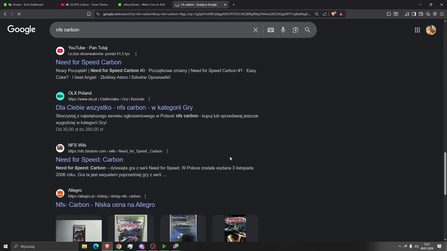447x251 pixels.
Task: Click into the nfs carbon search field
Action: click(x=152, y=30)
